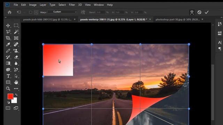Select the Eyedropper tool

tap(8, 44)
